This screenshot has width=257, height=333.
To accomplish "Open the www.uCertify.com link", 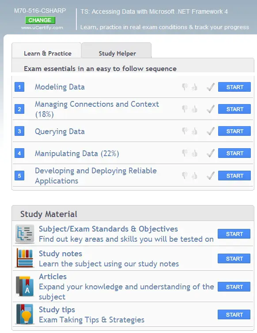I will point(42,28).
